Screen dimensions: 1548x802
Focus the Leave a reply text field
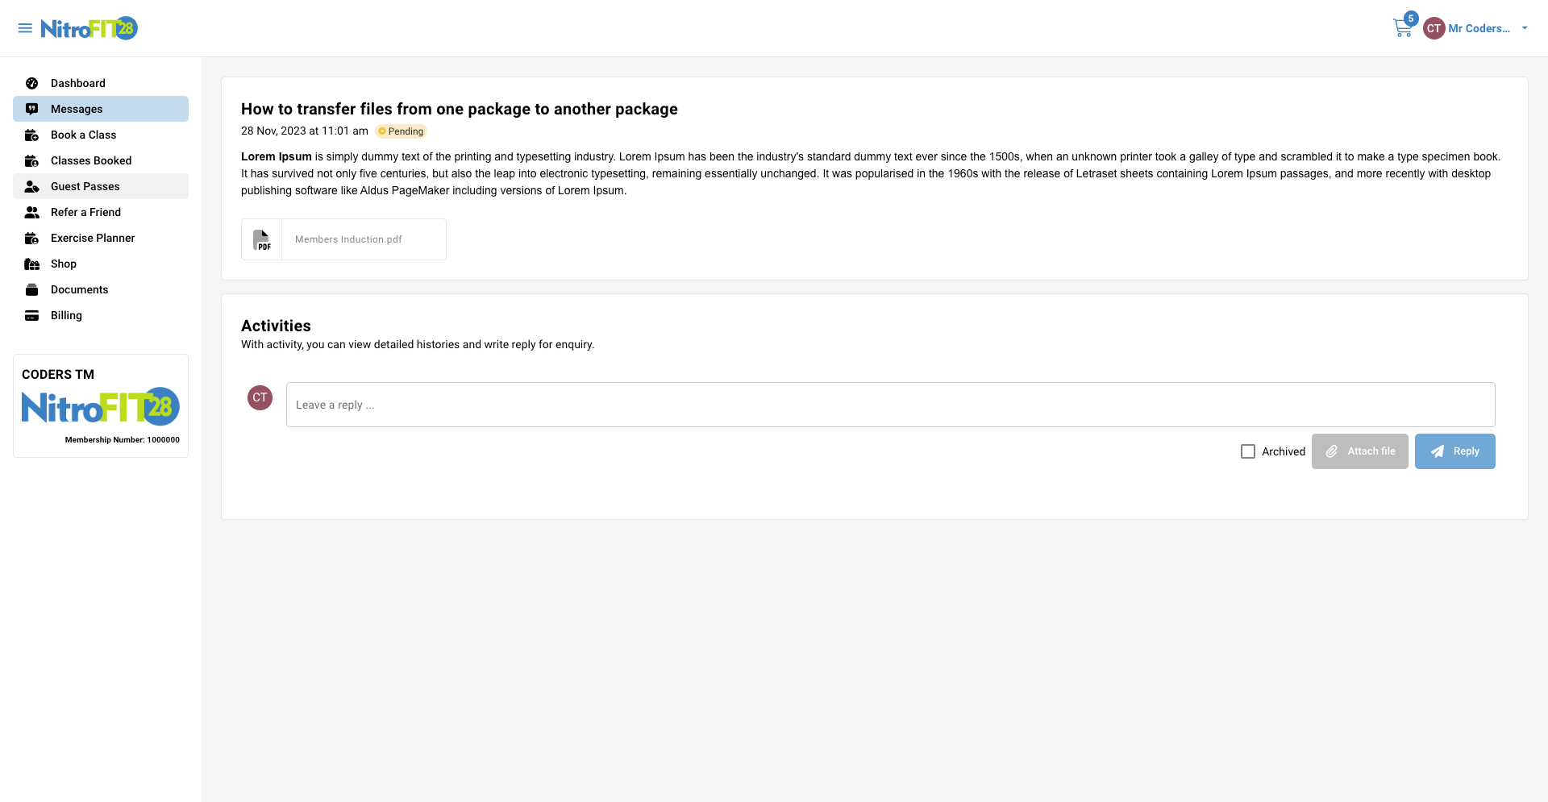890,405
